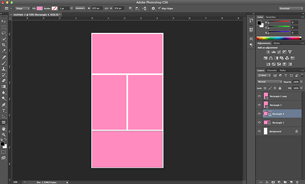
Task: Click the Zoom tool icon
Action: click(3, 134)
